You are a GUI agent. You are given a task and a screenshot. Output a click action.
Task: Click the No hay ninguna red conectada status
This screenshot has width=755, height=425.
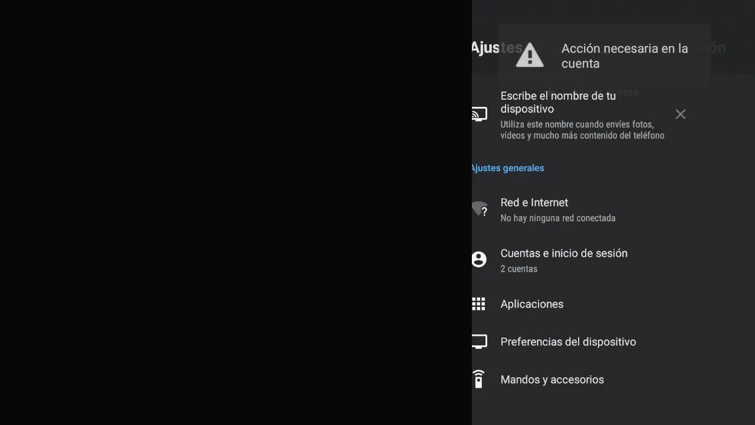[x=558, y=218]
